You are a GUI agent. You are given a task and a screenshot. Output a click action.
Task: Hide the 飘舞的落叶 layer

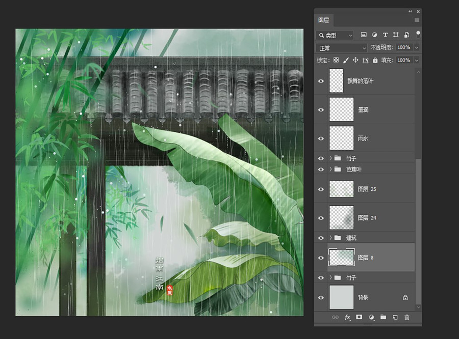coord(321,81)
